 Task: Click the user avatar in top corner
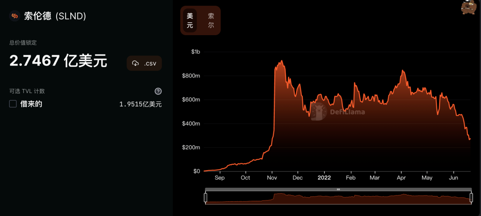469,7
